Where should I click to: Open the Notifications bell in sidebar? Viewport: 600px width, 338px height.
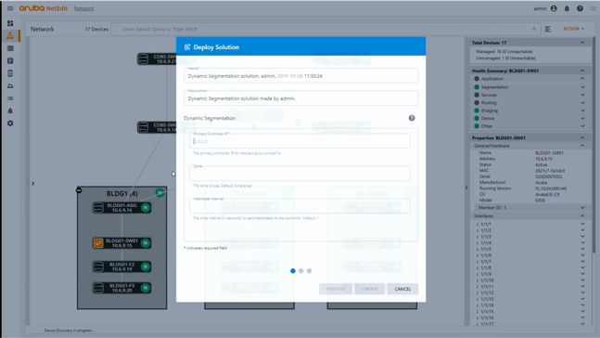[10, 110]
